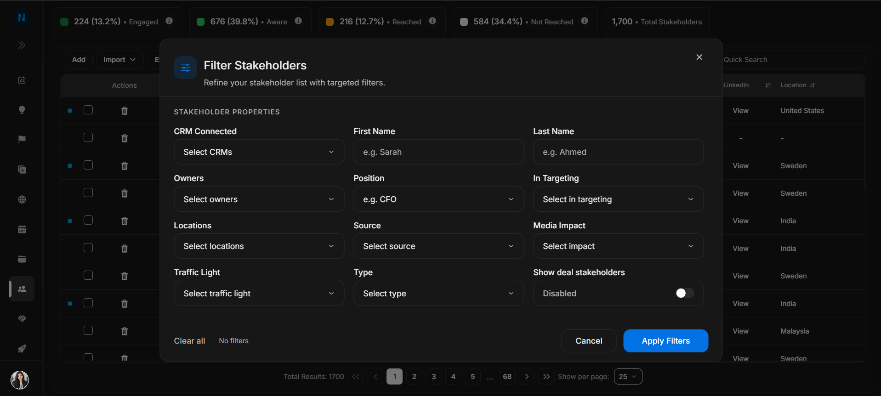Click info icon next to Not Reached stat
The image size is (881, 396).
pos(585,21)
